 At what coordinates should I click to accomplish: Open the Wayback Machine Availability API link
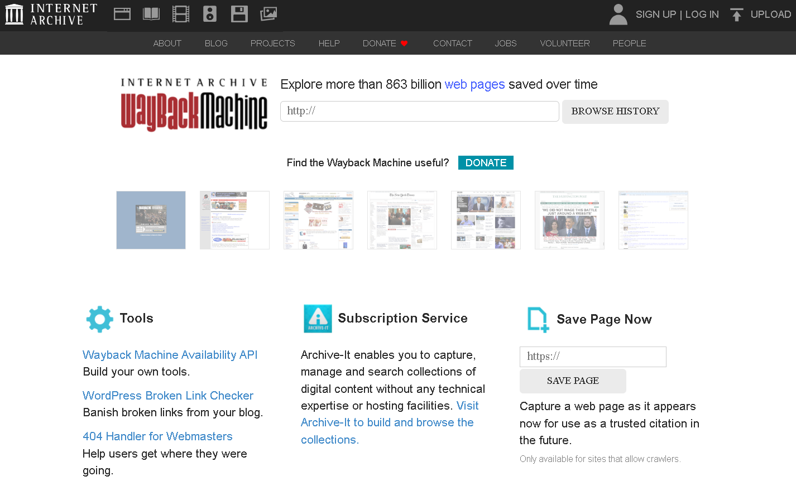(170, 355)
